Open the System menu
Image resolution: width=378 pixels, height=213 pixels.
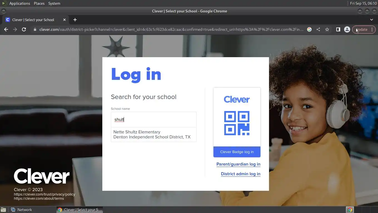coord(54,3)
